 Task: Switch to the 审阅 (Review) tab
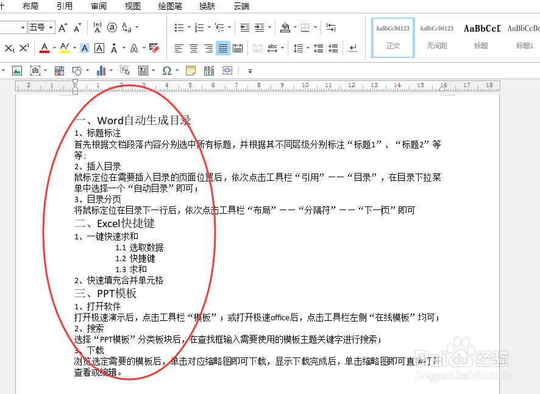98,7
